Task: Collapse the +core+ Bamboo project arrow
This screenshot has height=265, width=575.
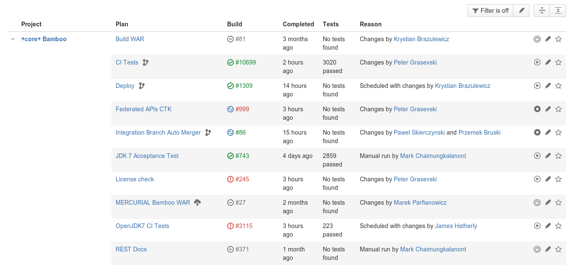Action: pos(13,39)
